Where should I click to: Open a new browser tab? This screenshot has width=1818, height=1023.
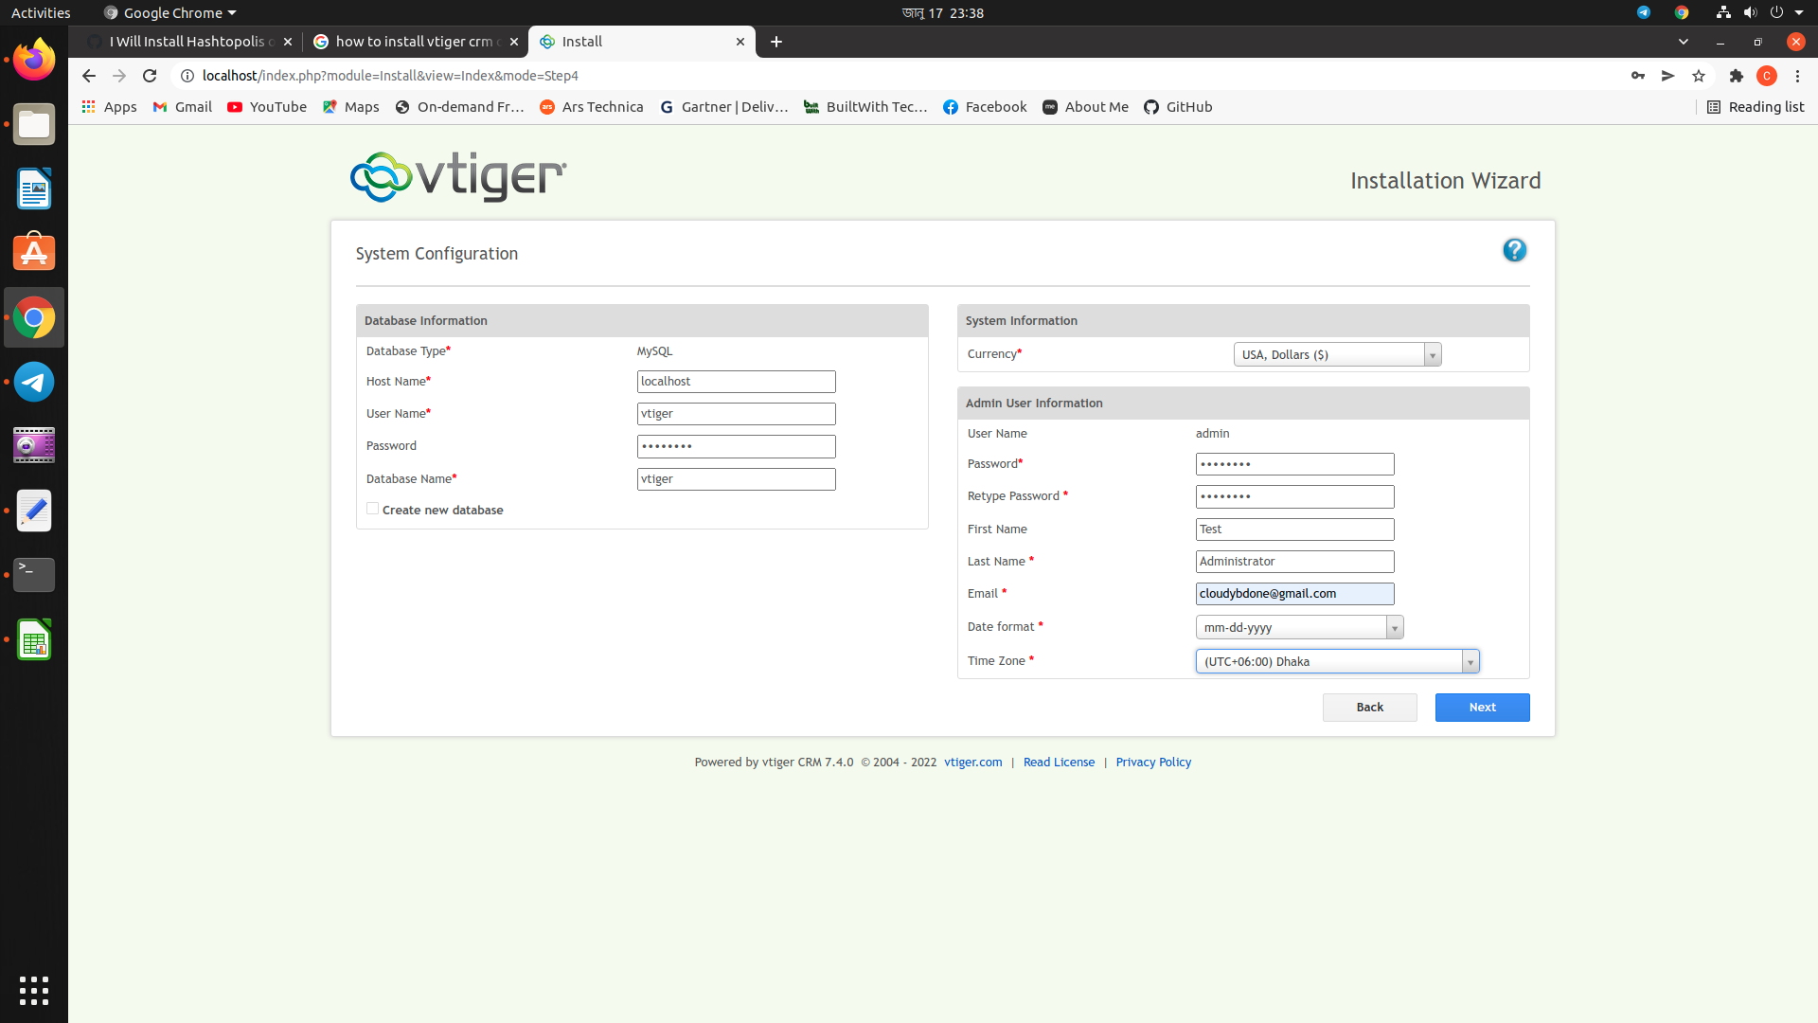776,42
